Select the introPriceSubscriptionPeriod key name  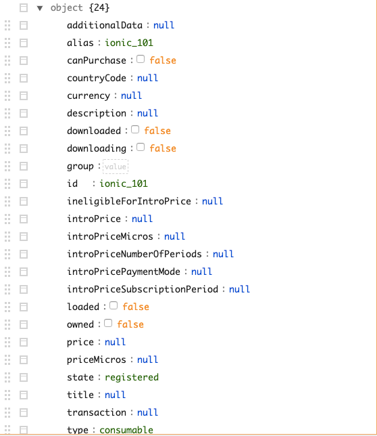[143, 289]
